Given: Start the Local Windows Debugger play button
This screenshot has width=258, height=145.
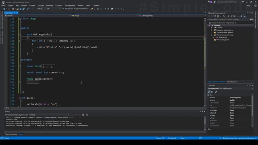Looking at the screenshot, I should point(63,9).
